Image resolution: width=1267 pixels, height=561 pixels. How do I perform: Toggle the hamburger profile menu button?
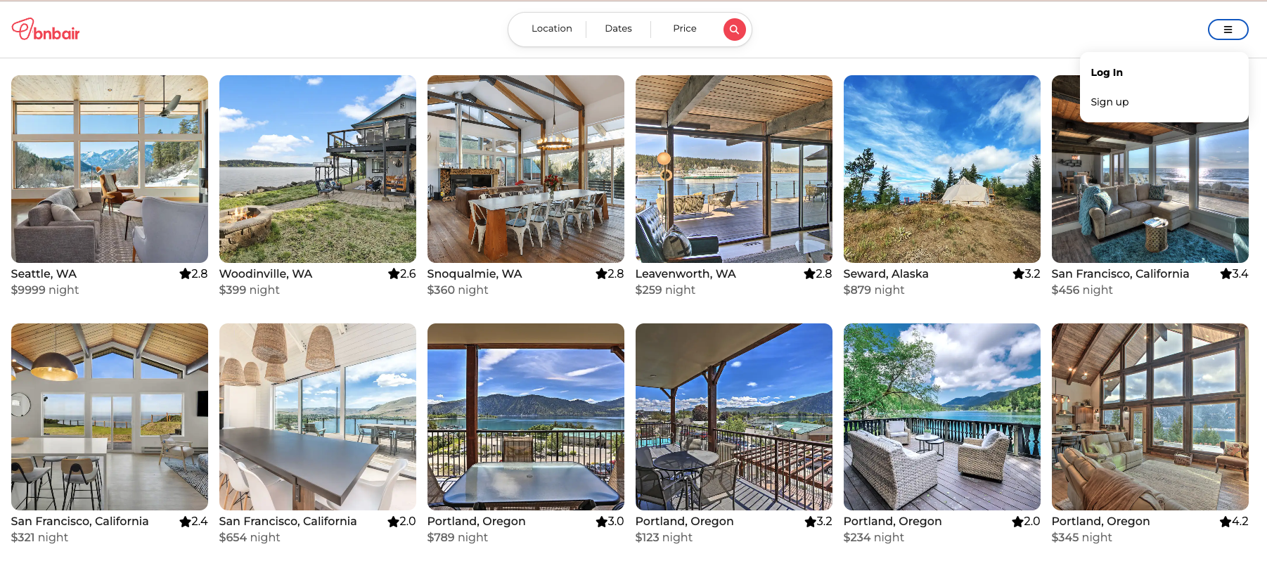click(x=1228, y=30)
